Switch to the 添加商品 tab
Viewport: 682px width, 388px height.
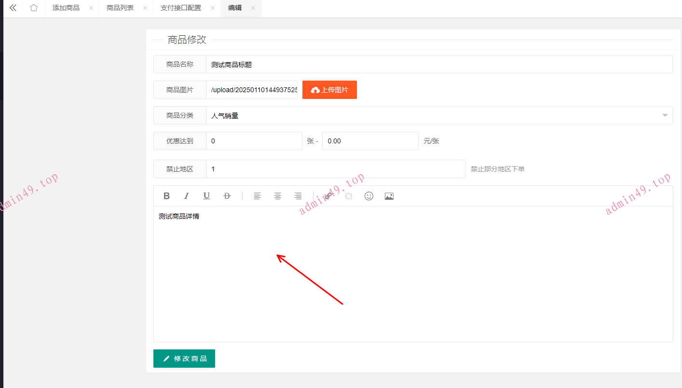coord(66,8)
